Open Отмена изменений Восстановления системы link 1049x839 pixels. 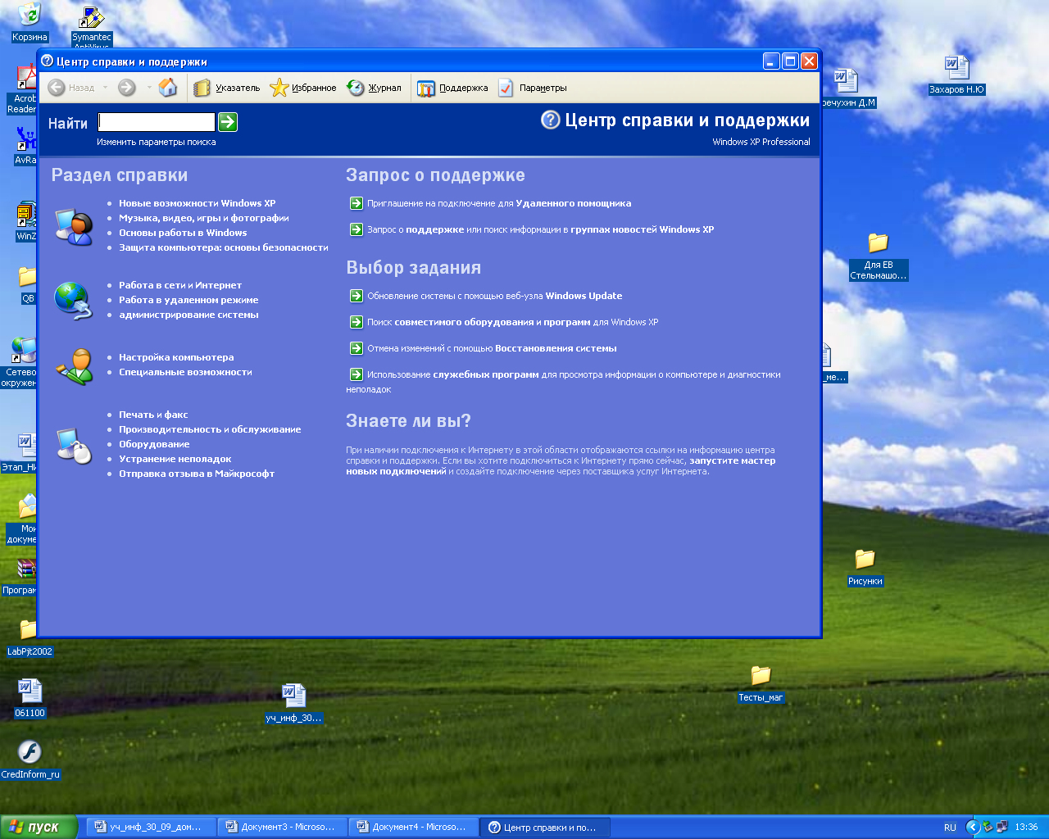(x=492, y=348)
